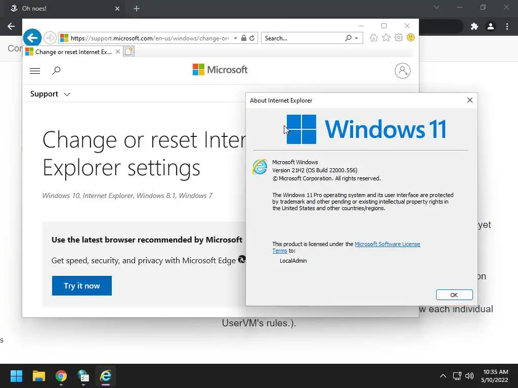The height and width of the screenshot is (388, 518).
Task: Click the Internet Explorer forward arrow button
Action: tap(50, 38)
